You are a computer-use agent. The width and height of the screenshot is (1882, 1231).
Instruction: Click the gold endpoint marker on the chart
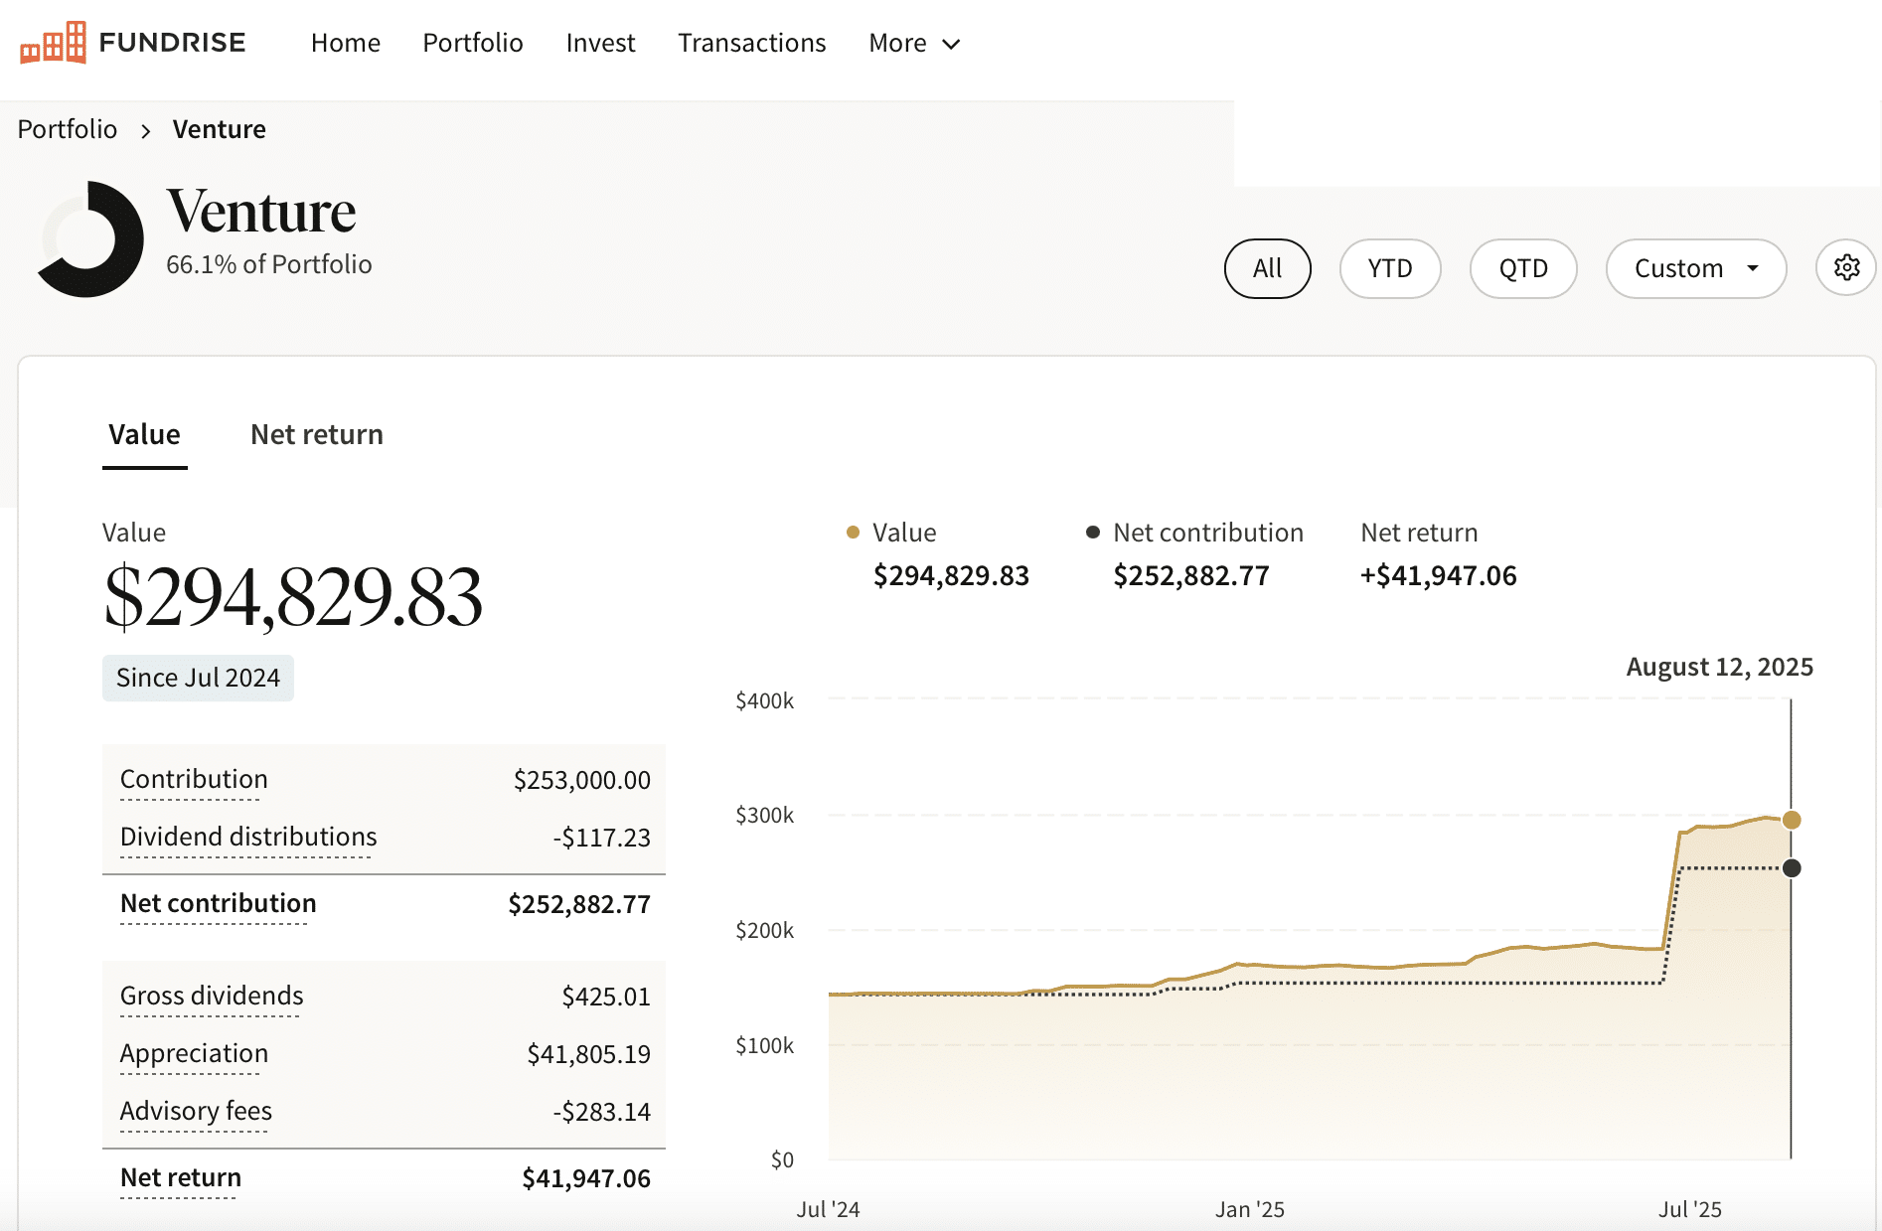click(1792, 820)
